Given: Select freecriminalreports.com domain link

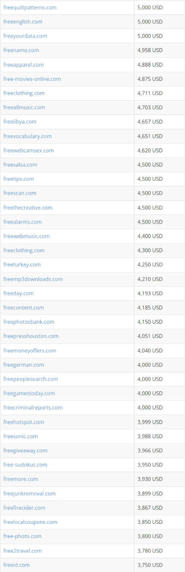Looking at the screenshot, I should coord(33,407).
